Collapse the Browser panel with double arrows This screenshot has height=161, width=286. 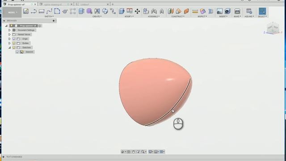click(4, 21)
